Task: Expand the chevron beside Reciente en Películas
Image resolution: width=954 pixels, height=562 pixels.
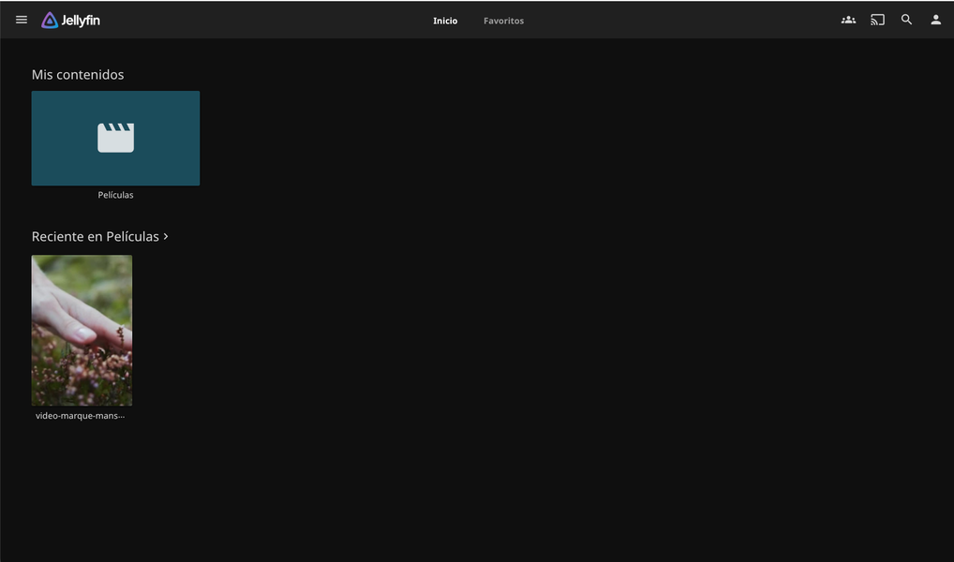Action: [166, 236]
